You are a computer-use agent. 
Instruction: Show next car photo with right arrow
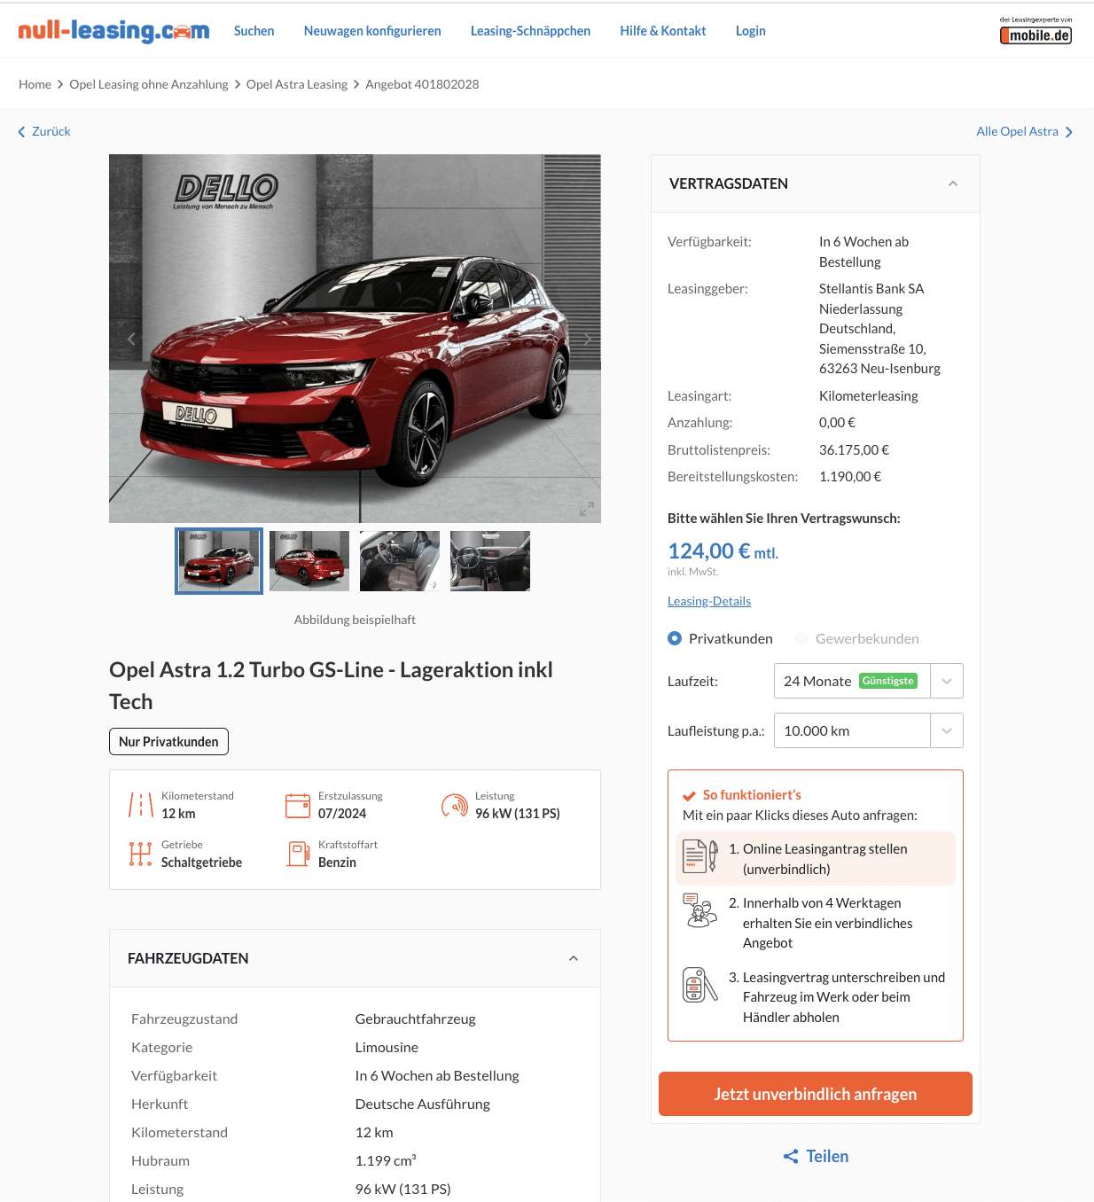tap(587, 339)
